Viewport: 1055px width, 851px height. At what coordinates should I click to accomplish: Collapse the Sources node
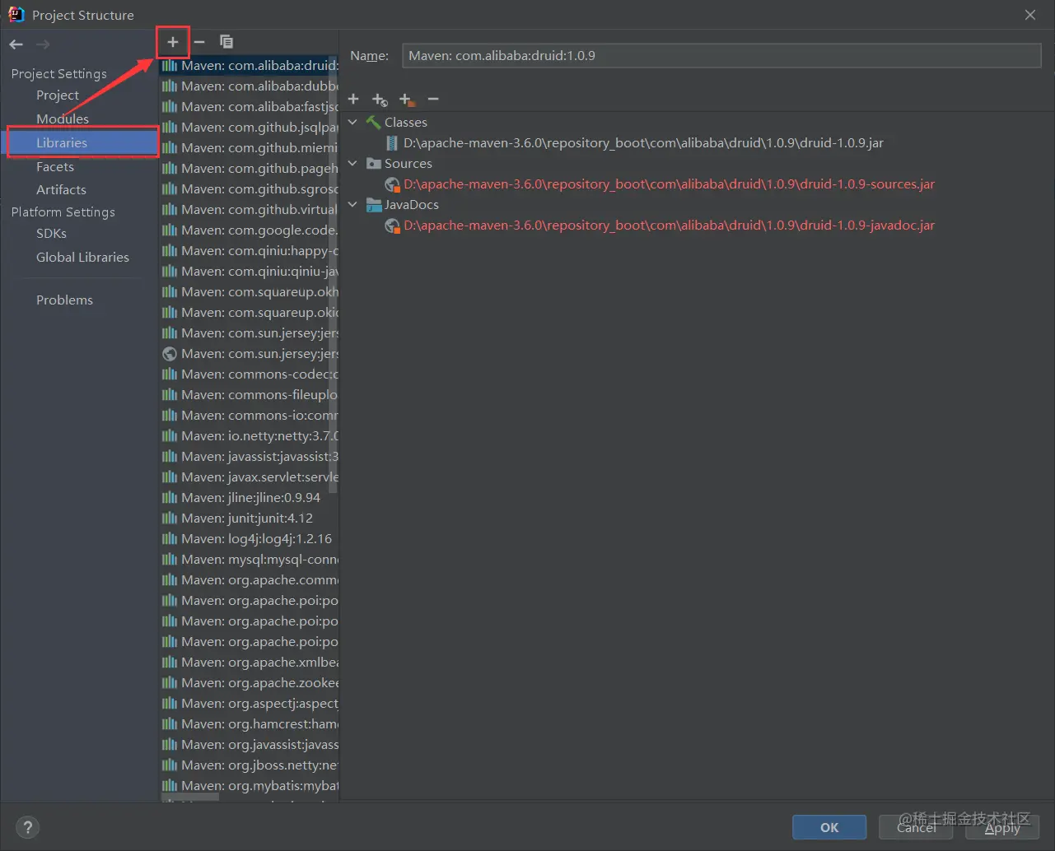pyautogui.click(x=353, y=163)
